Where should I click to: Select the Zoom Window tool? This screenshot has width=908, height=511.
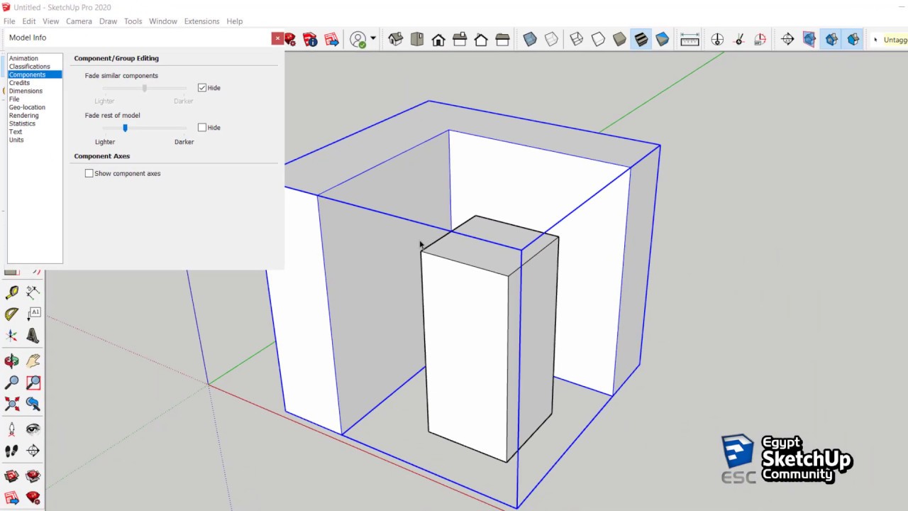point(33,383)
